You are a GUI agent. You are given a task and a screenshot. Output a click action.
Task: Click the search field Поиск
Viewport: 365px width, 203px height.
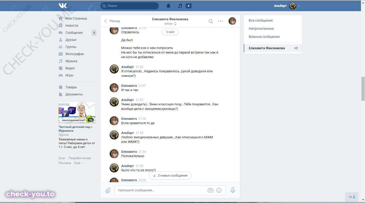[130, 6]
